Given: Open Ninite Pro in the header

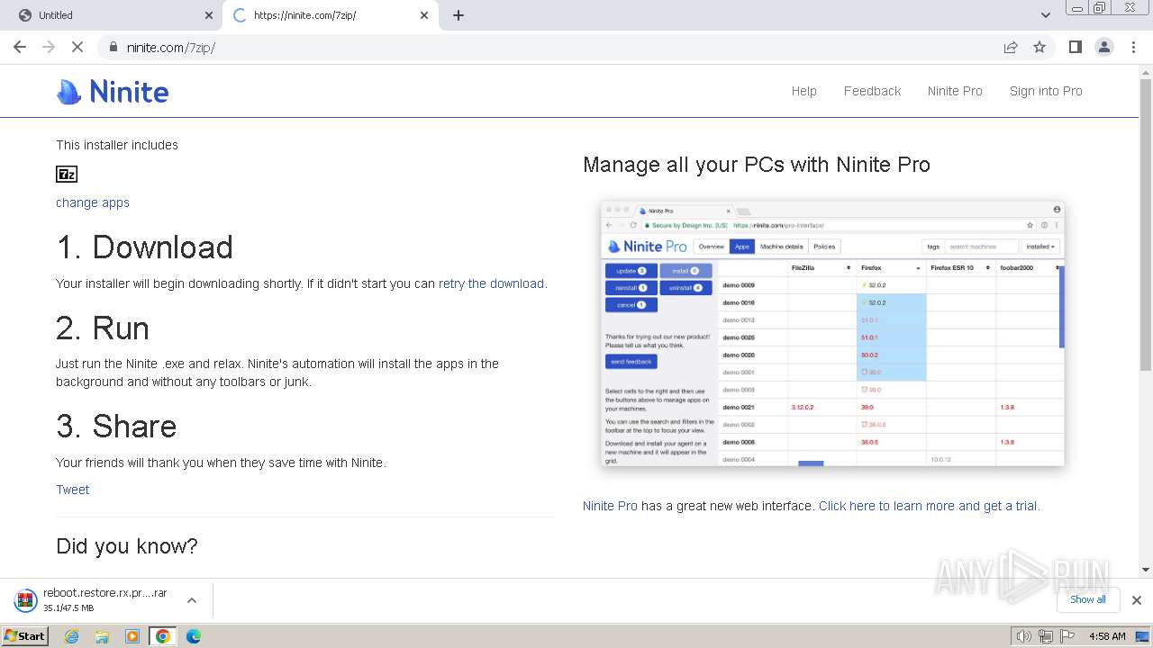Looking at the screenshot, I should [955, 91].
